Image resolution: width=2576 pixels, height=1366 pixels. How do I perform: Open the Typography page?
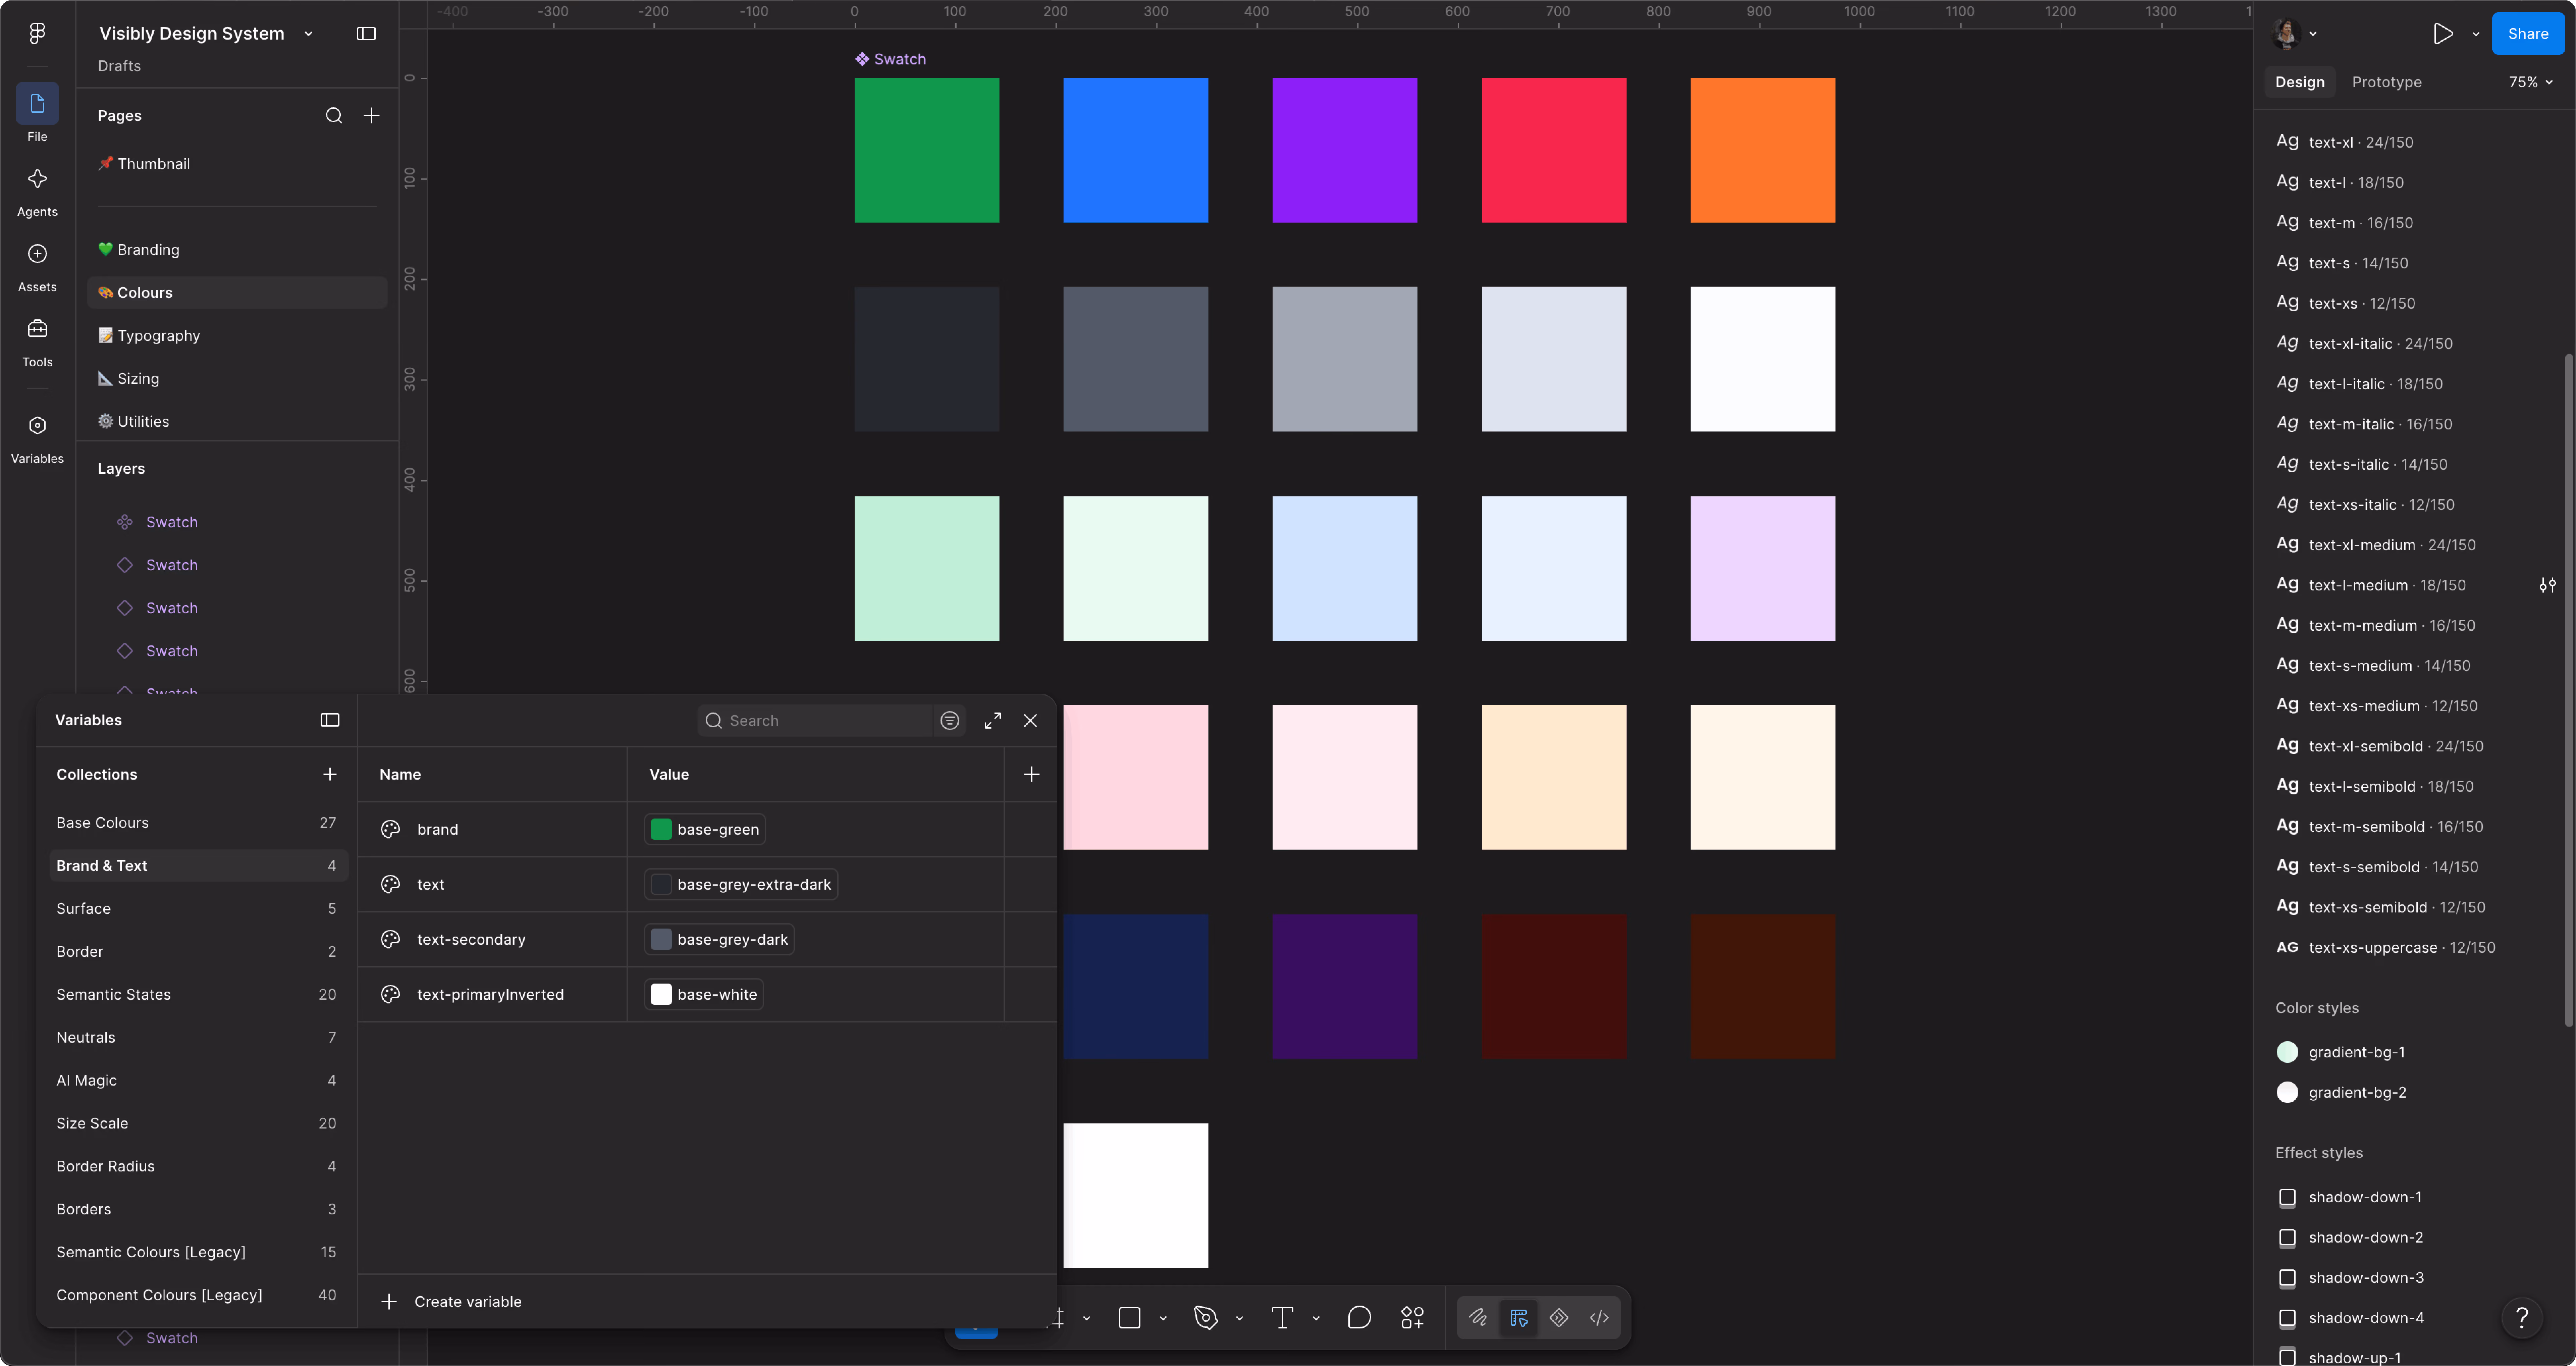(x=237, y=336)
